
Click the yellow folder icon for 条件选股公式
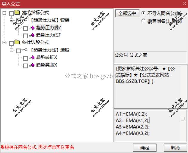(17, 42)
